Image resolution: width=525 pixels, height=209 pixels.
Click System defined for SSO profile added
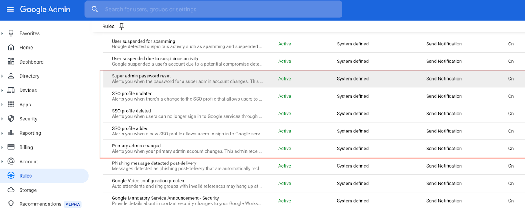(353, 131)
